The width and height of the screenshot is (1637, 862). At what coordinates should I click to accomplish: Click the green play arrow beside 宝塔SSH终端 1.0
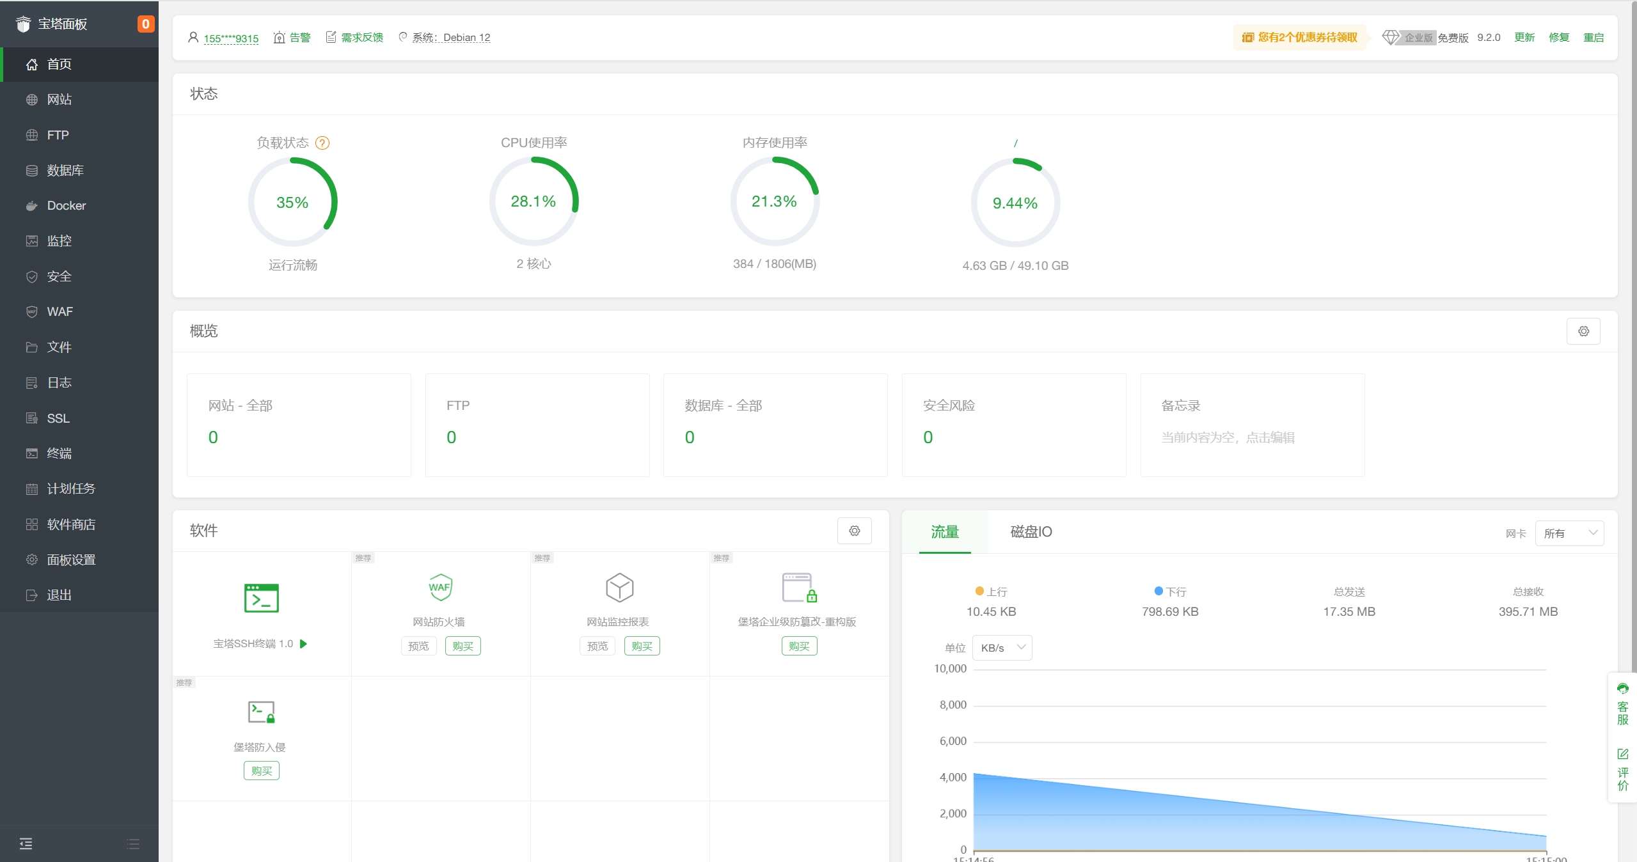pos(304,644)
